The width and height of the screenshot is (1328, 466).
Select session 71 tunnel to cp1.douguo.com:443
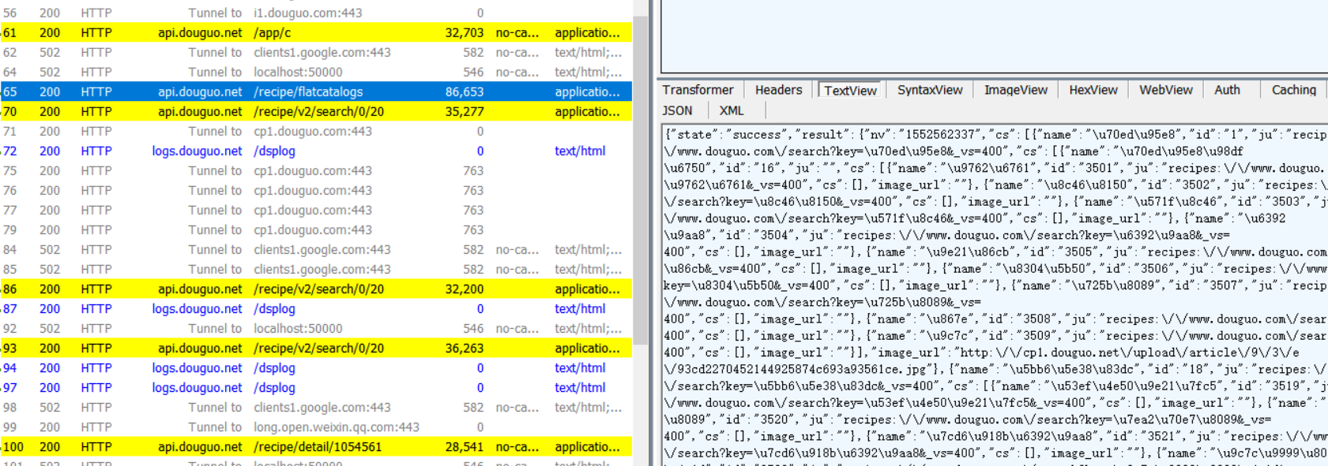tap(316, 131)
